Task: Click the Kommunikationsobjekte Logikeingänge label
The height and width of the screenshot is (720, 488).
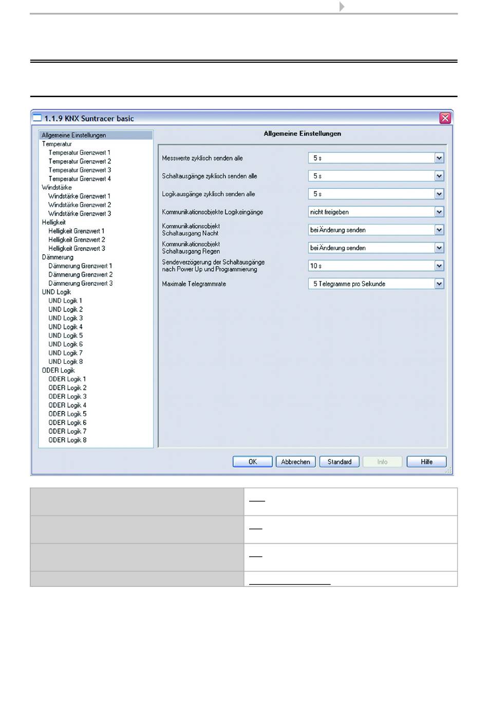Action: click(x=213, y=212)
